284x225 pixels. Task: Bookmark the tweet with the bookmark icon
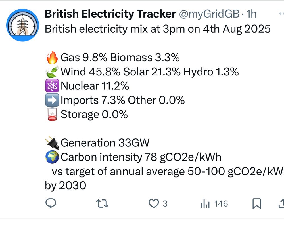257,203
